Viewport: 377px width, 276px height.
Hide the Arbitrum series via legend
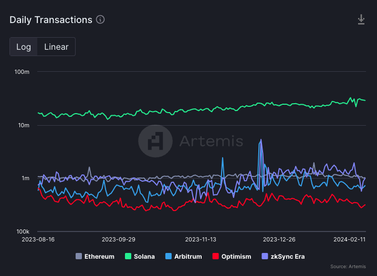(188, 257)
